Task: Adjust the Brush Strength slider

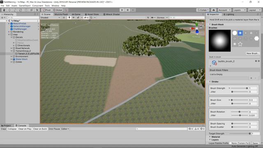Action: [x=240, y=88]
